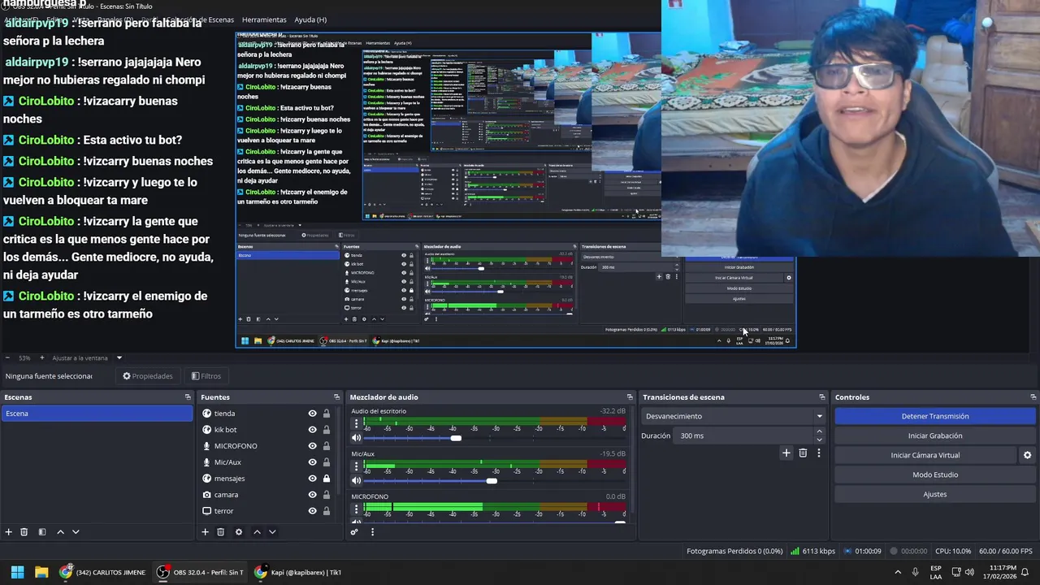Open Filtros for the selected source
1040x585 pixels.
[x=206, y=376]
